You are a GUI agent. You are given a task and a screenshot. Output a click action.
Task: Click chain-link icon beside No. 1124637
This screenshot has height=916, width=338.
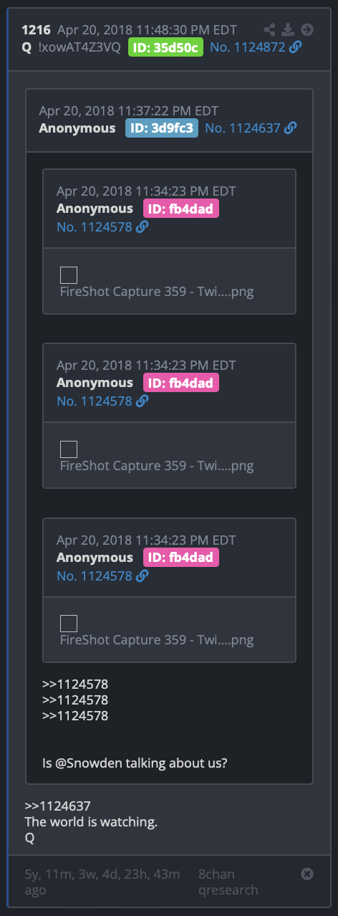pos(290,128)
